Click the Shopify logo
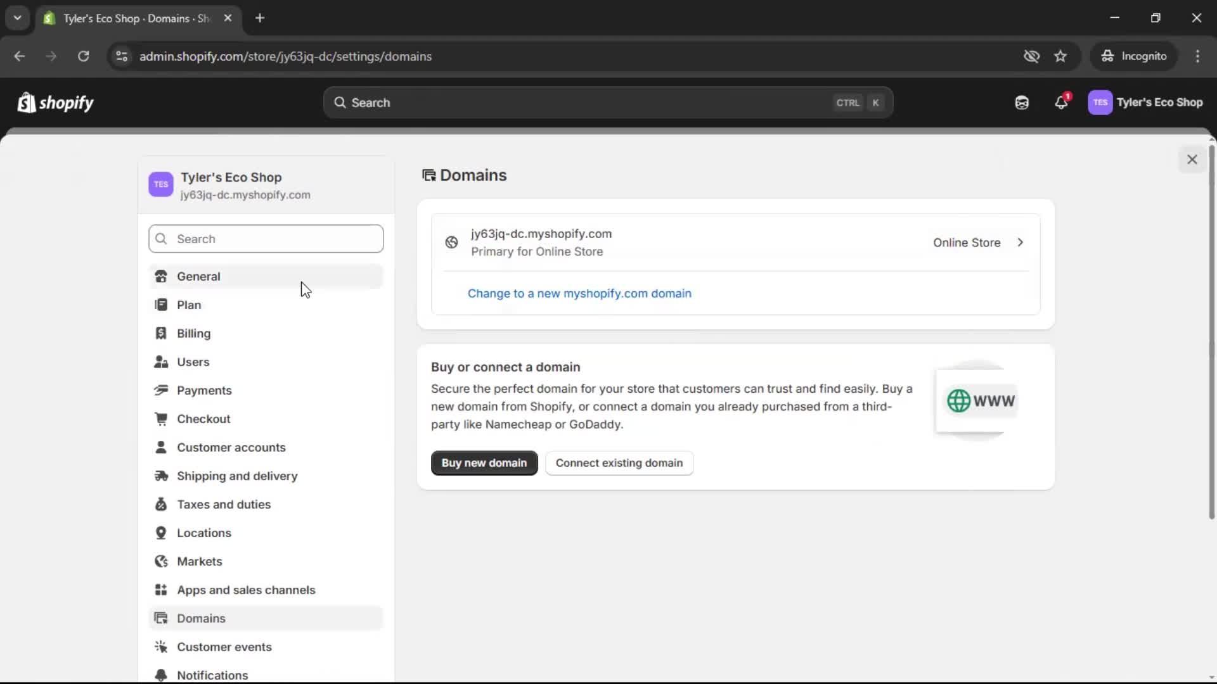Viewport: 1217px width, 684px height. pos(55,103)
